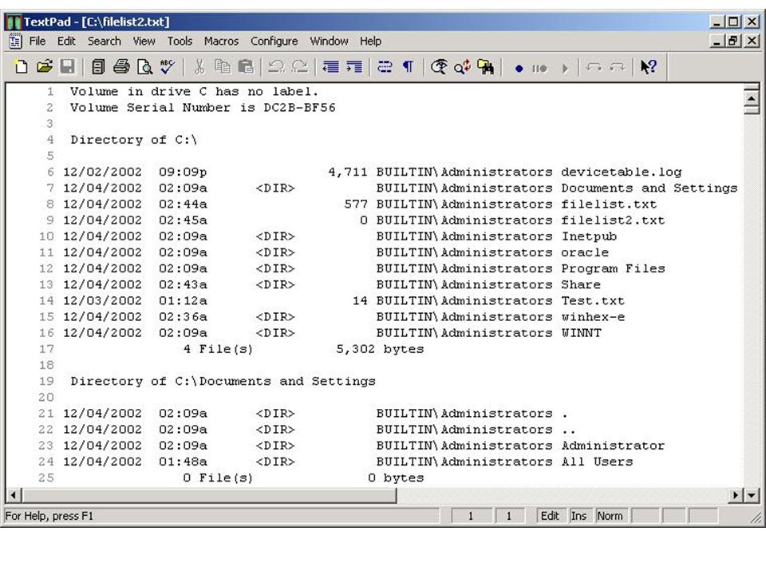This screenshot has height=575, width=766.
Task: Click the Find eye icon
Action: pos(439,66)
